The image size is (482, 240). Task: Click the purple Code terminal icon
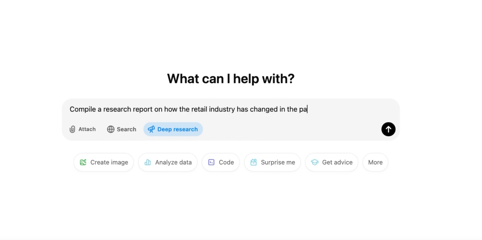[212, 162]
